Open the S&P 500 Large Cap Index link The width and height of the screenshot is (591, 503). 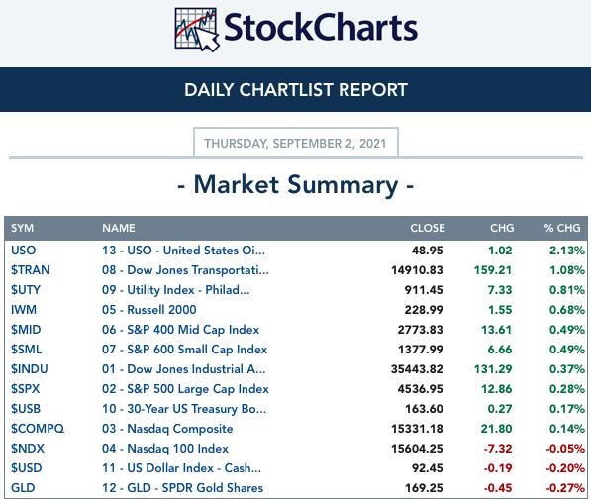point(185,389)
